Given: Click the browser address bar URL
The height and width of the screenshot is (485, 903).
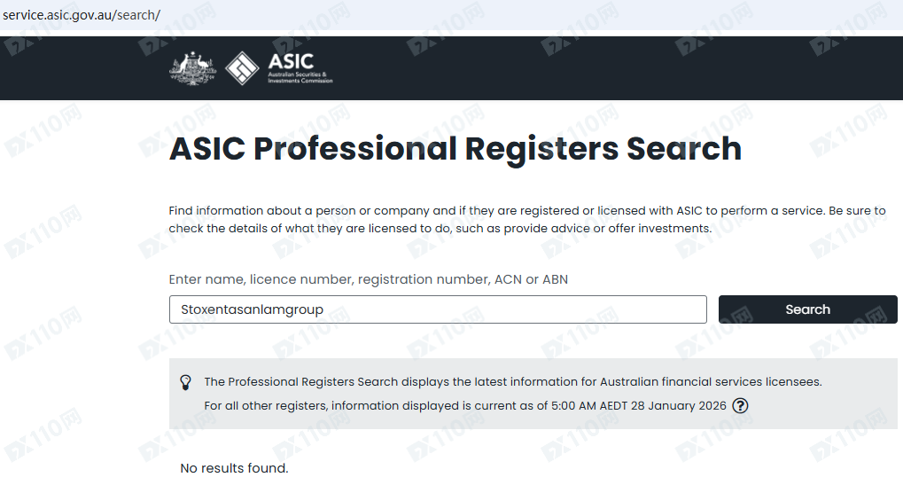Looking at the screenshot, I should coord(82,15).
